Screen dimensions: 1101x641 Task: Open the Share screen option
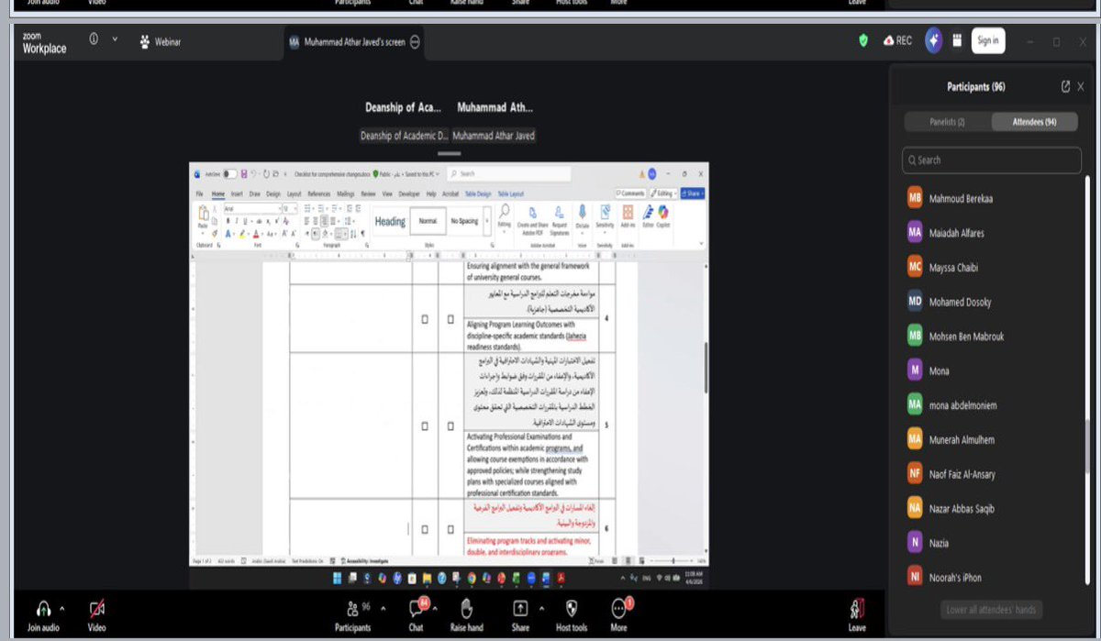520,609
